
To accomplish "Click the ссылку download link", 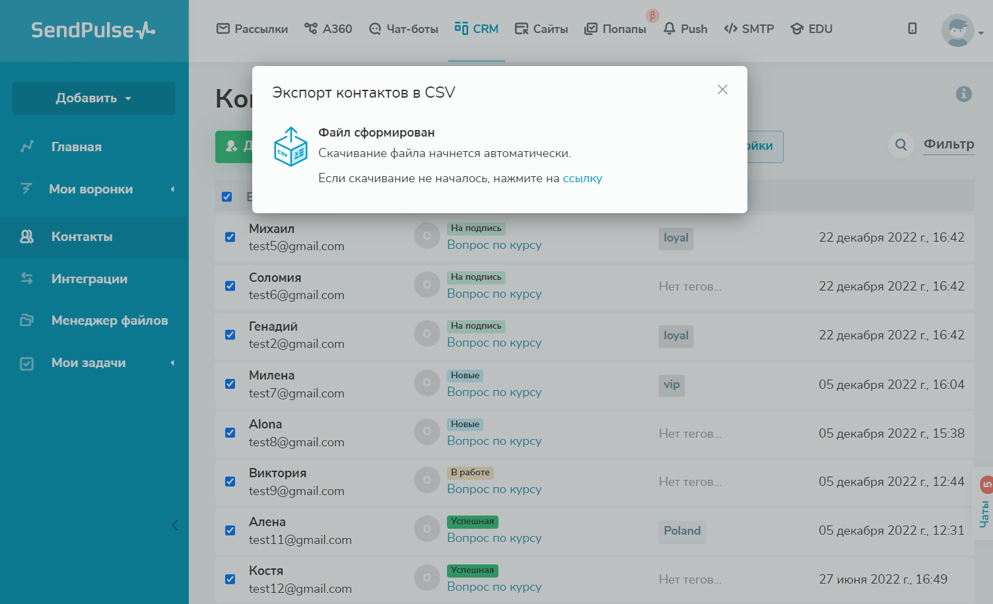I will point(582,178).
